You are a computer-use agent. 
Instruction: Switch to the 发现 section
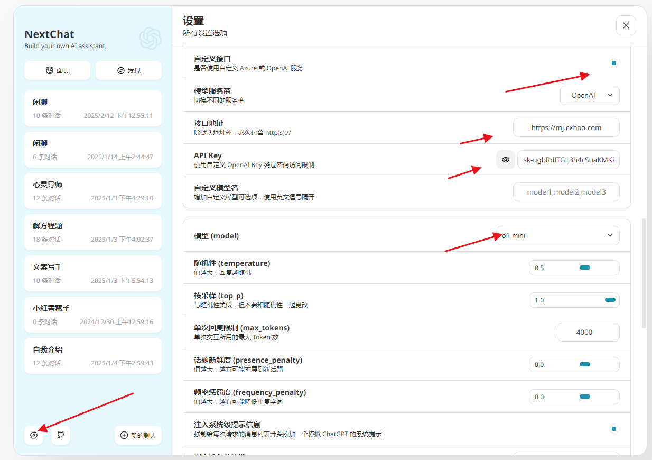[x=128, y=70]
